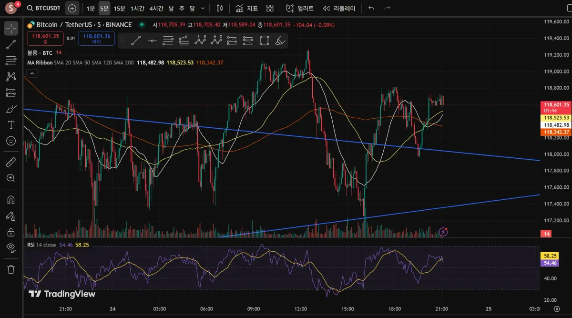Click the red sell price button
This screenshot has height=318, width=572.
click(45, 38)
